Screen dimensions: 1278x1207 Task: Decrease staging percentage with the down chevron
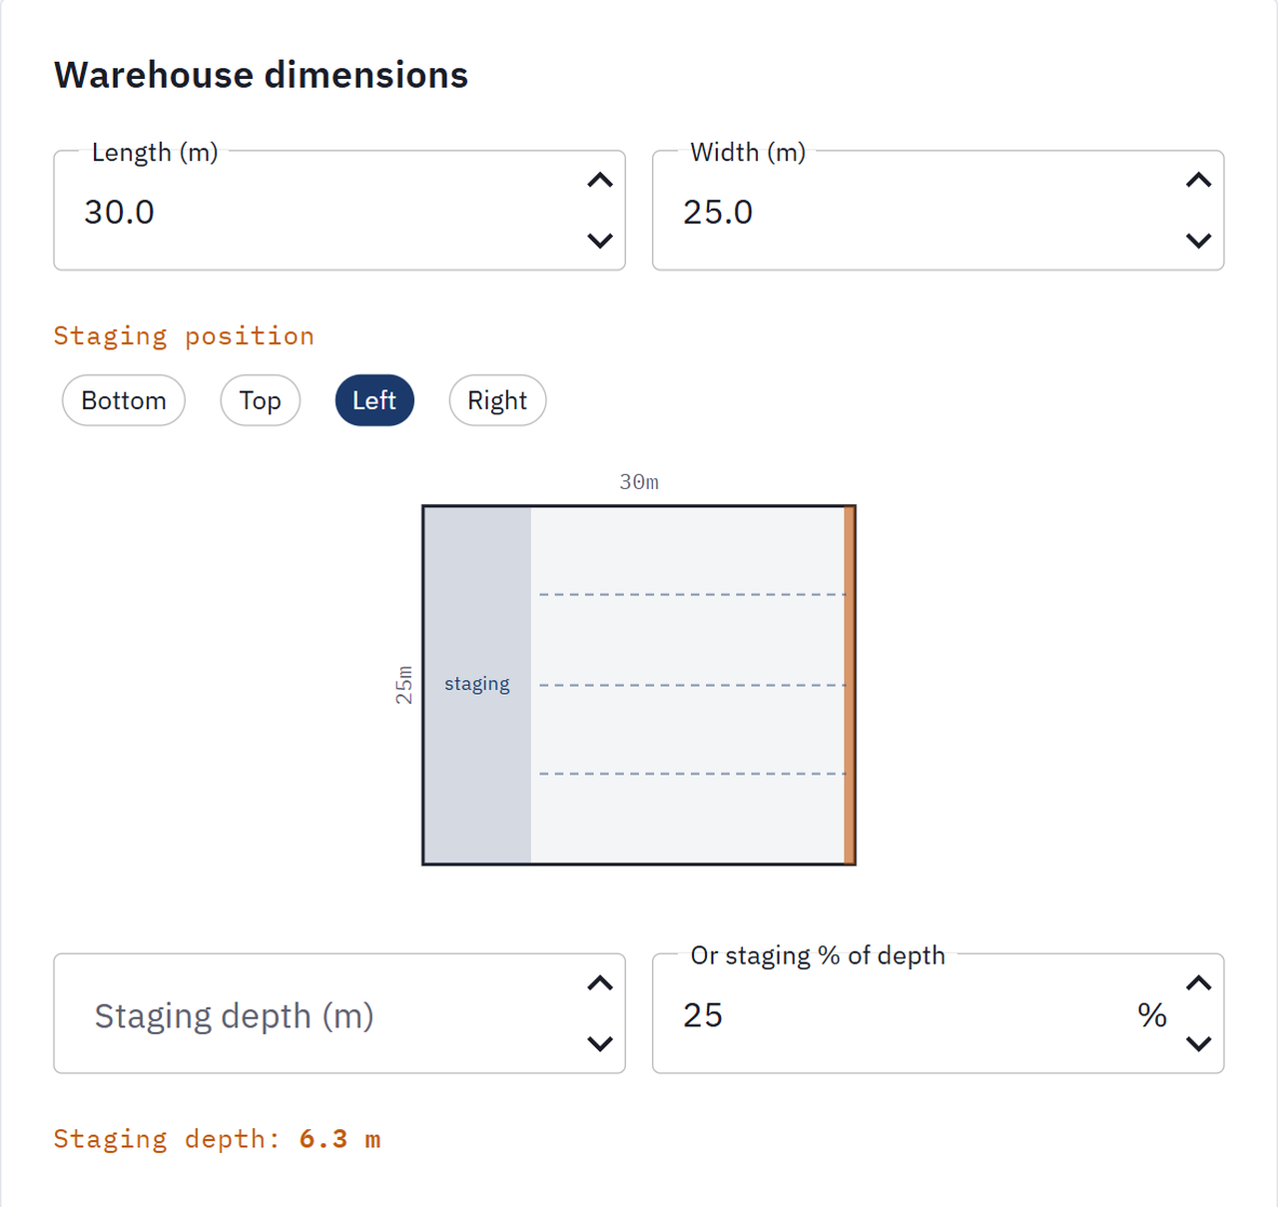pyautogui.click(x=1198, y=1044)
